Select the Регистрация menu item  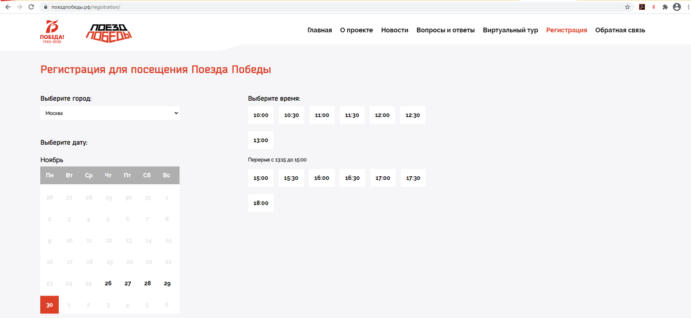[x=567, y=31]
